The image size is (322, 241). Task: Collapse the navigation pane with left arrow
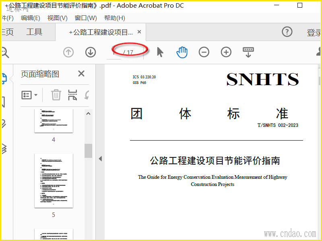pyautogui.click(x=100, y=159)
